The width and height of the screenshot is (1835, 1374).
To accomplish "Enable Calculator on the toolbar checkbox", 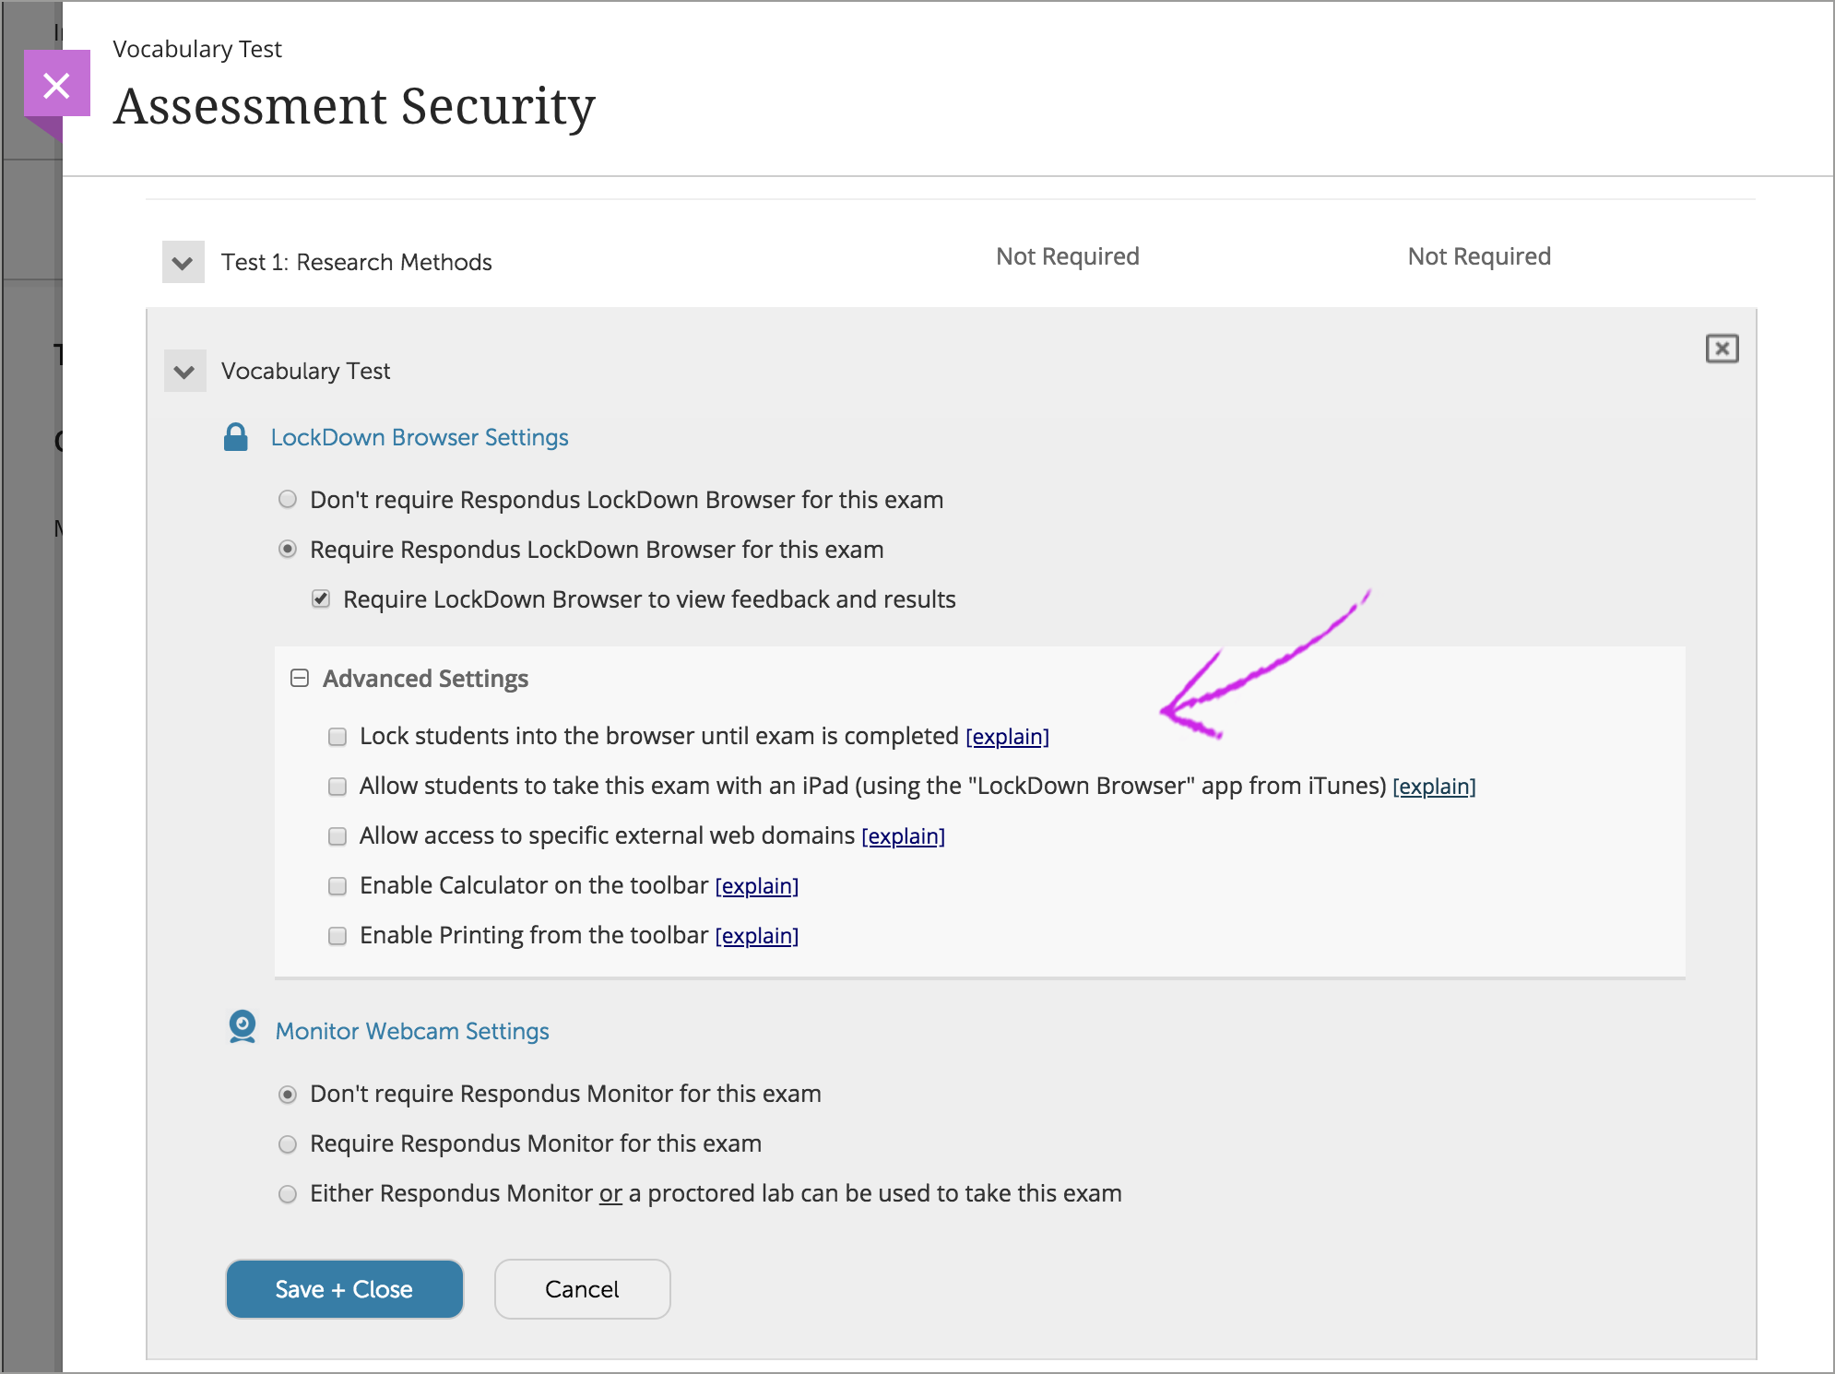I will (x=337, y=886).
